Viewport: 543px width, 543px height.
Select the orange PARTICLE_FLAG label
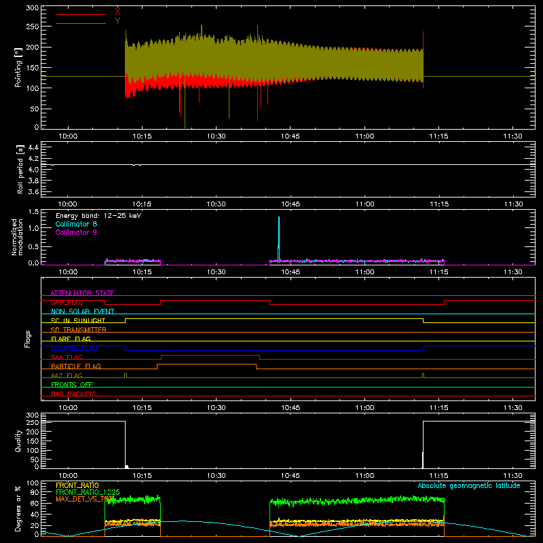(76, 366)
